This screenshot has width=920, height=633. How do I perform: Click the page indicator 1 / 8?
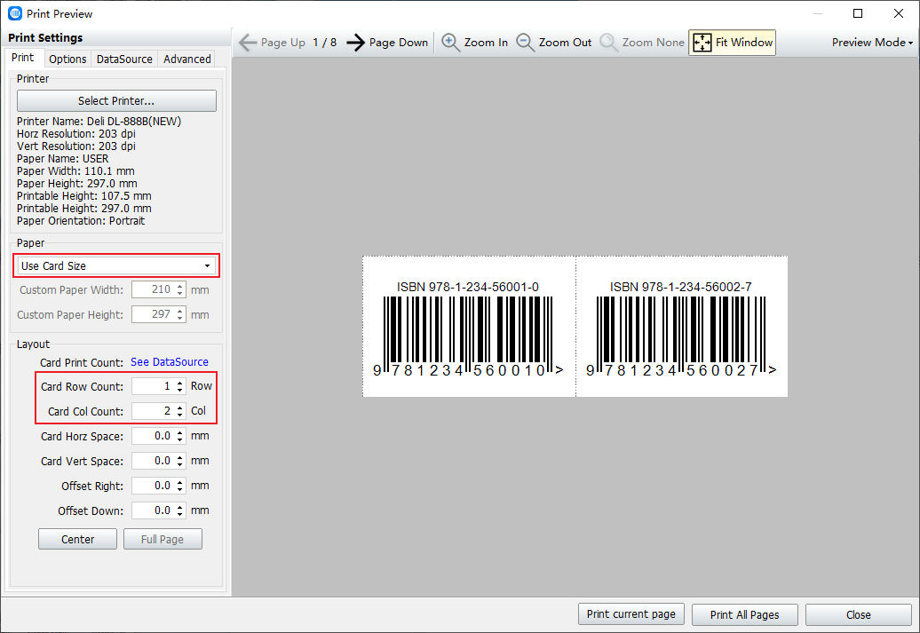click(324, 43)
